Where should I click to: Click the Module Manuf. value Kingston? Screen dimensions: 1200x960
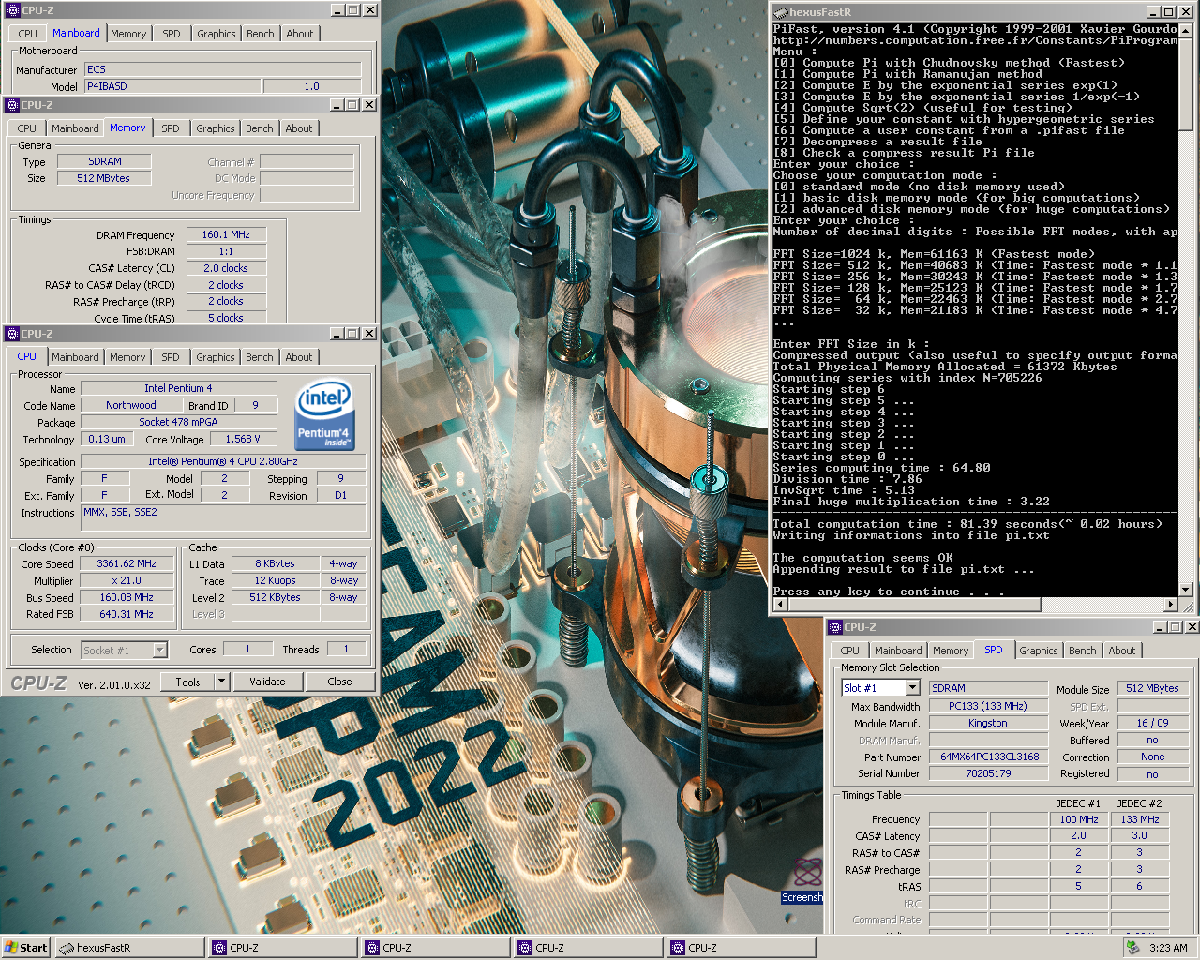tap(988, 724)
